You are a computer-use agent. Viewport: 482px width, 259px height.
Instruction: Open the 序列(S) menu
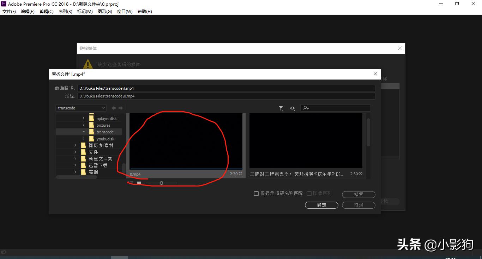pyautogui.click(x=65, y=11)
